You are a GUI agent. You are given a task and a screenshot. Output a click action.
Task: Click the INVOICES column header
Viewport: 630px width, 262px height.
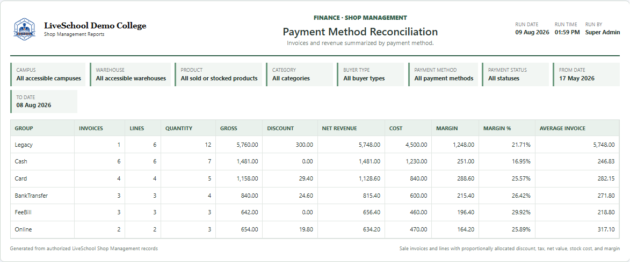(100, 128)
